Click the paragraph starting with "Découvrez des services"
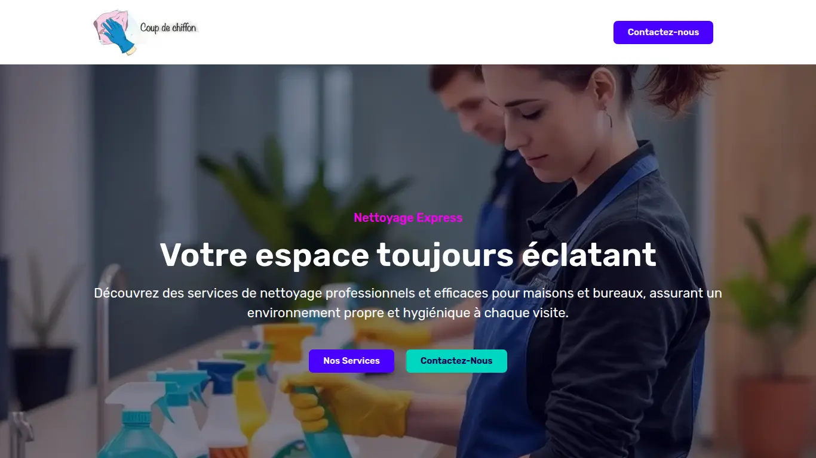Viewport: 816px width, 458px height. pyautogui.click(x=408, y=303)
